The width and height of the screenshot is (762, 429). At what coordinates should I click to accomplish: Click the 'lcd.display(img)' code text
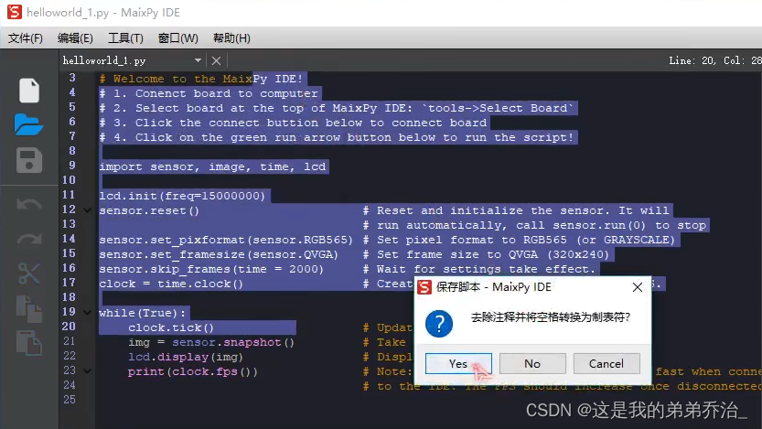[x=186, y=357]
